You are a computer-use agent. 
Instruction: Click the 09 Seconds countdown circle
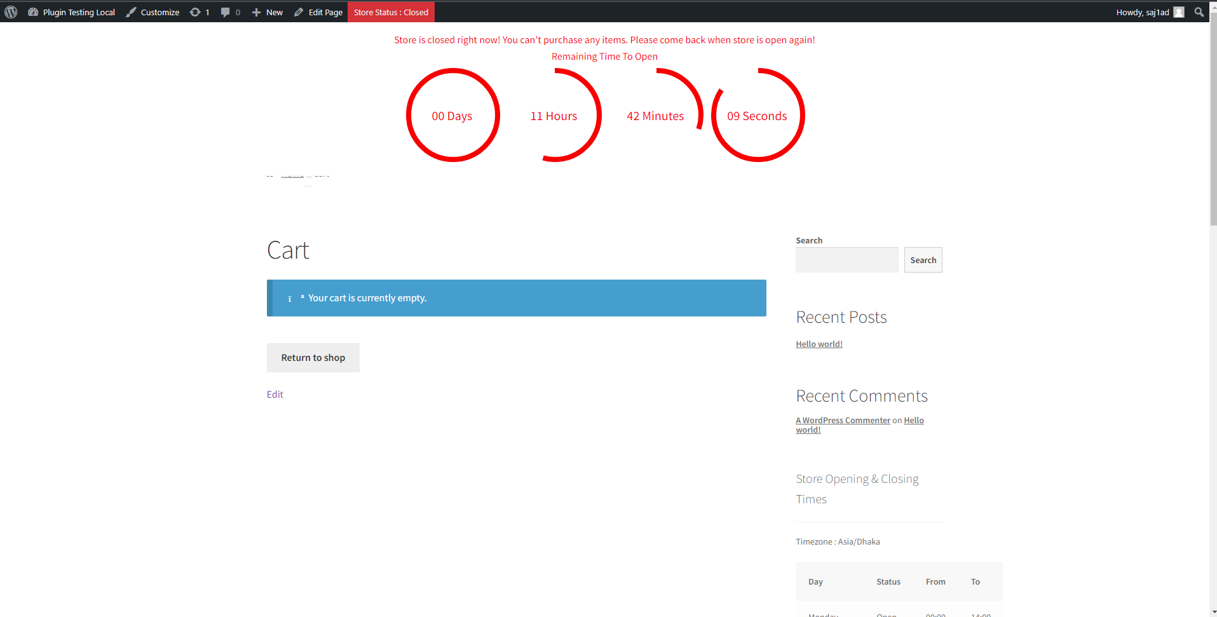pyautogui.click(x=758, y=115)
